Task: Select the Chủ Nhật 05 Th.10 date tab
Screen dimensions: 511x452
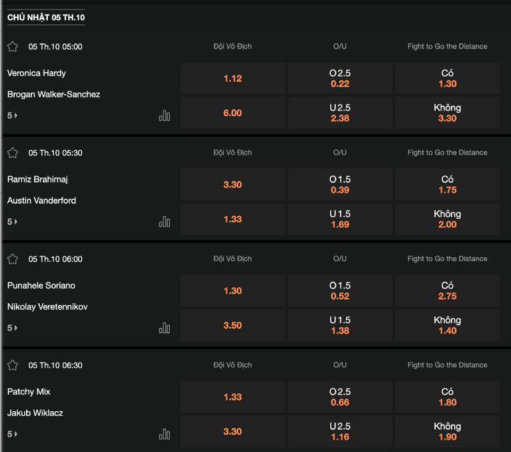Action: tap(46, 17)
